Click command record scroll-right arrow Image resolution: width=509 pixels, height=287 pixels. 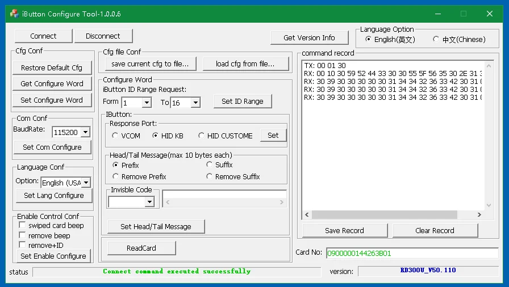click(x=479, y=215)
